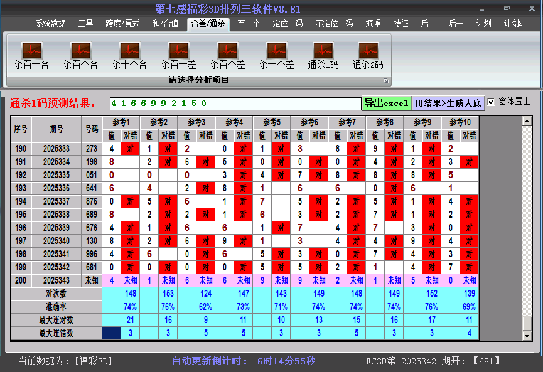Expand the 请选择分析项目 panel launcher

click(x=386, y=81)
